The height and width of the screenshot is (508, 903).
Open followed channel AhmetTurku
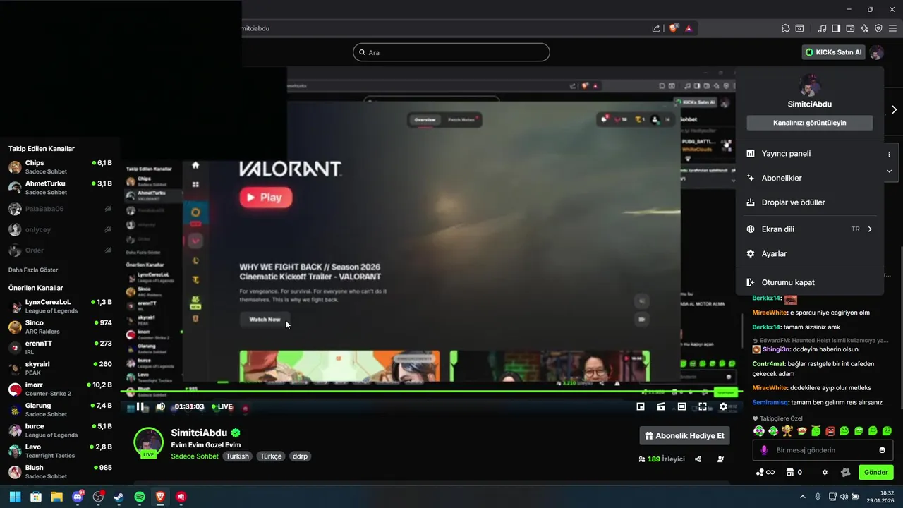(60, 188)
